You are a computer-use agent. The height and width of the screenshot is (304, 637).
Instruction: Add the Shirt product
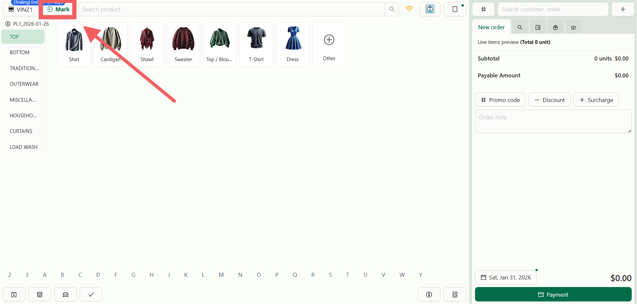(74, 45)
